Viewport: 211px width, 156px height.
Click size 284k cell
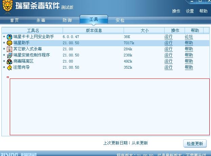pyautogui.click(x=128, y=49)
